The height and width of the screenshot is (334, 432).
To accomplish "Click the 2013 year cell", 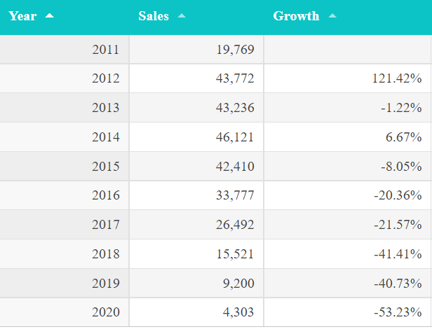I will [x=105, y=108].
